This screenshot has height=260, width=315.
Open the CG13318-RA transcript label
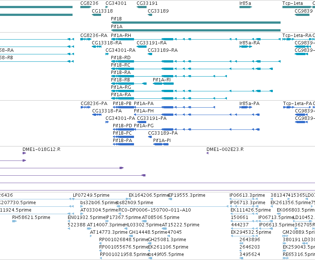(107, 43)
